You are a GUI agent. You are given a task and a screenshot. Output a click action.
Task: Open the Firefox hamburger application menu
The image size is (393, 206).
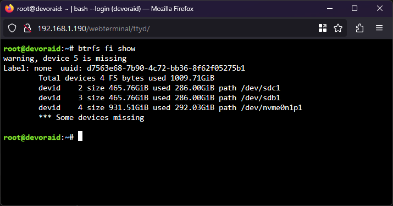379,28
